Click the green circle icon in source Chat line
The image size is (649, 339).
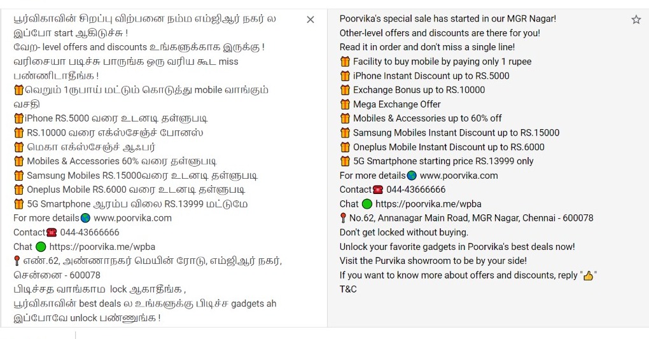(41, 247)
